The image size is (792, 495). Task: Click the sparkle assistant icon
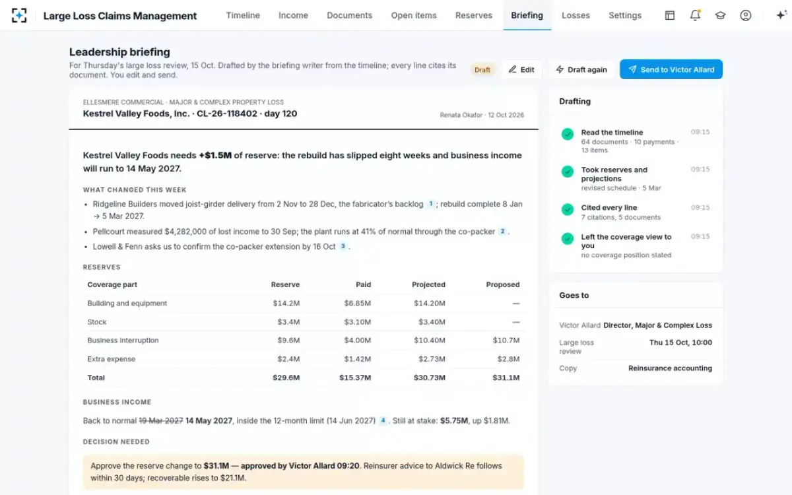coord(781,15)
